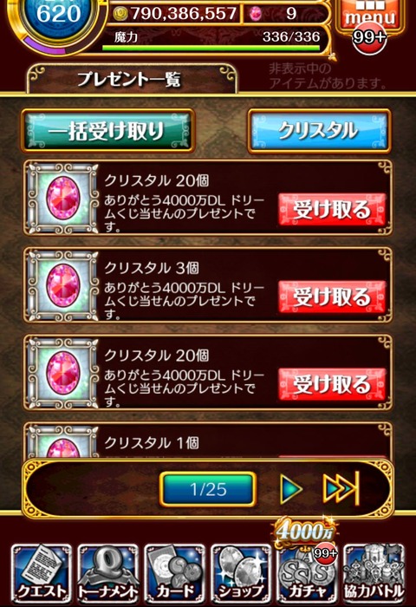
Task: Tap the gold coin currency icon
Action: coord(120,14)
